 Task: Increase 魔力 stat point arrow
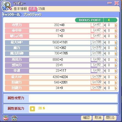(116, 48)
